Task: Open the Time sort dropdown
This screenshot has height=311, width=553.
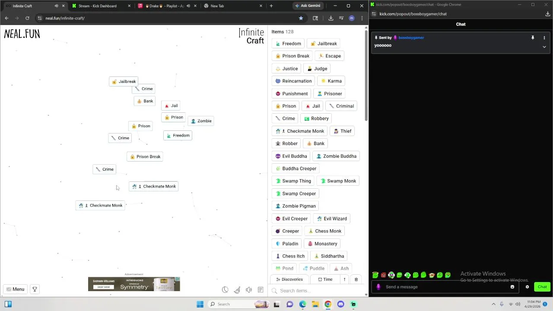Action: coord(325,279)
